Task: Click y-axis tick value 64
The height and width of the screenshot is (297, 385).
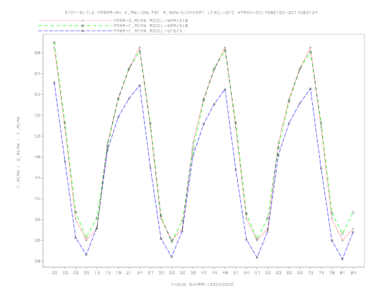Action: pos(37,73)
